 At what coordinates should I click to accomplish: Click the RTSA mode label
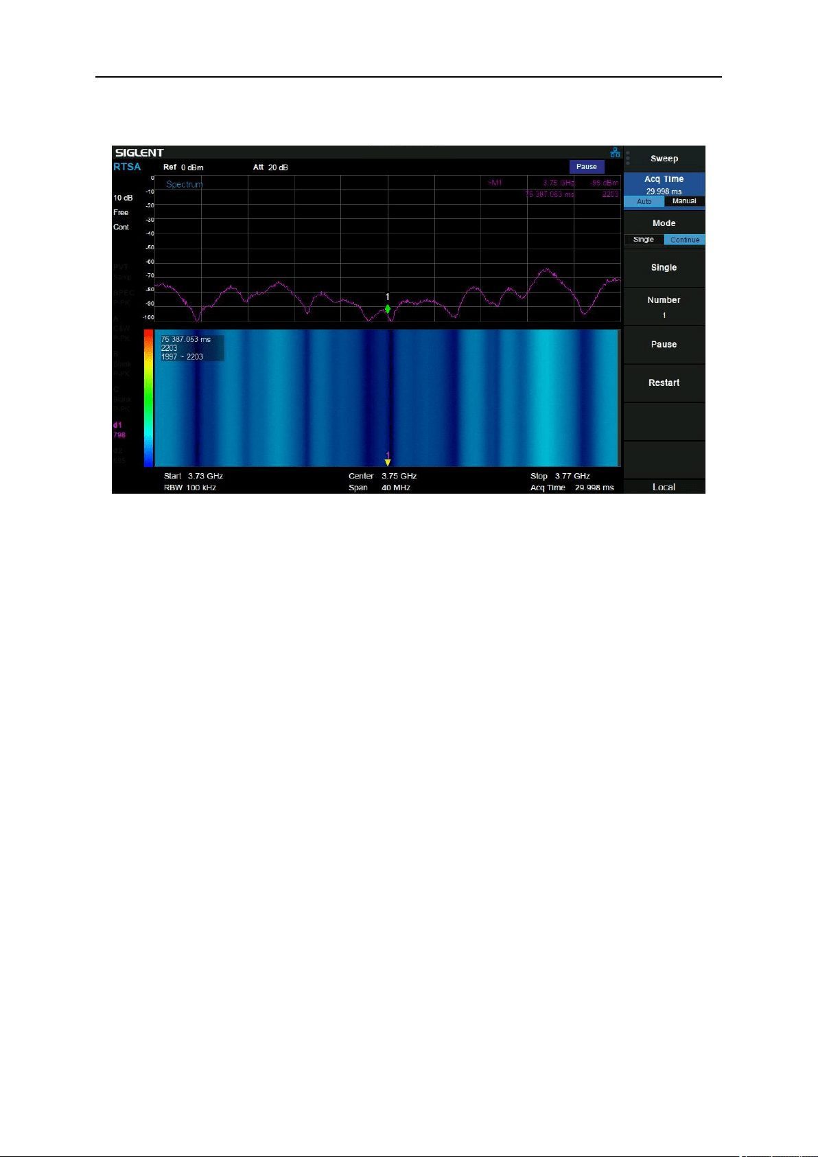tap(127, 167)
